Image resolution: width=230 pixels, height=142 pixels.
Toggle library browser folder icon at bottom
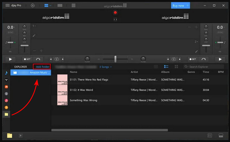tap(9, 136)
